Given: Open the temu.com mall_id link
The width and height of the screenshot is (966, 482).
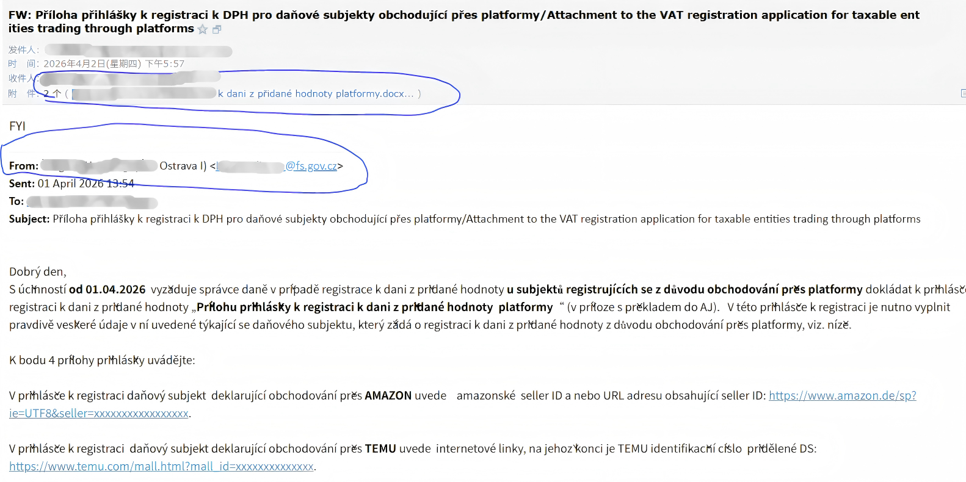Looking at the screenshot, I should tap(162, 467).
